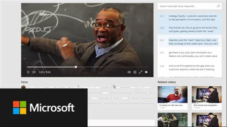The height and width of the screenshot is (127, 227).
Task: Open related video 'Crushing it in the new mar...'
Action: [173, 98]
